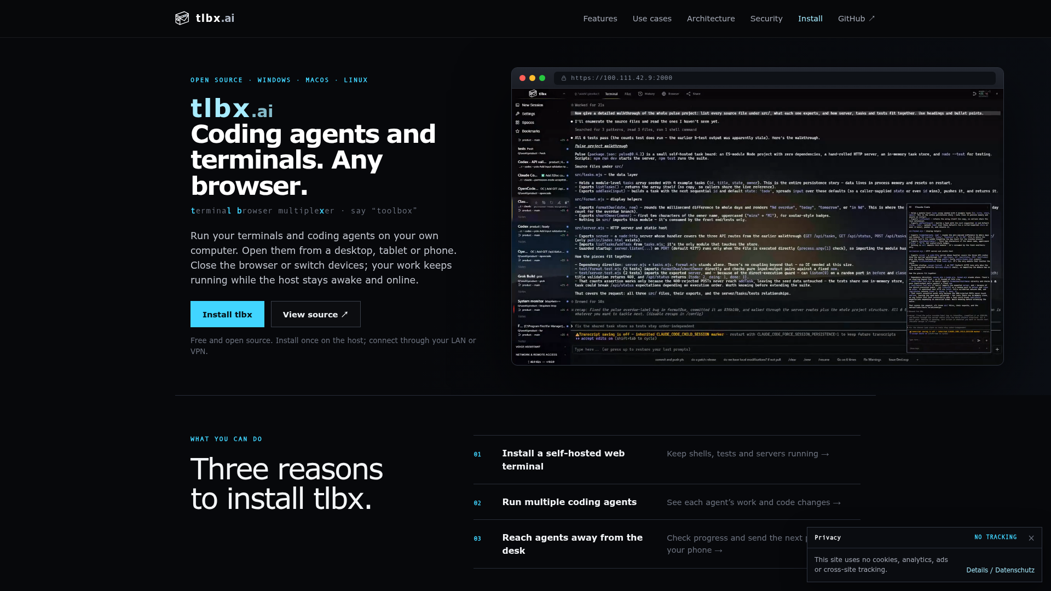Click the yellow traffic-light dot in the screenshot window
The height and width of the screenshot is (591, 1051).
(532, 78)
